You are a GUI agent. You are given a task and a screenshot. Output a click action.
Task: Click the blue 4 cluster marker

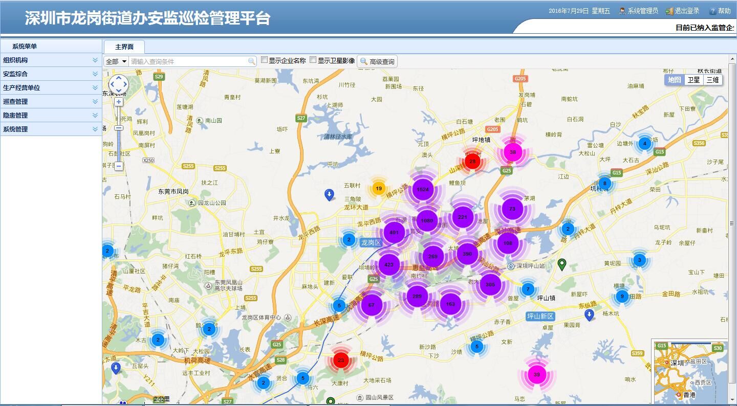click(x=645, y=143)
